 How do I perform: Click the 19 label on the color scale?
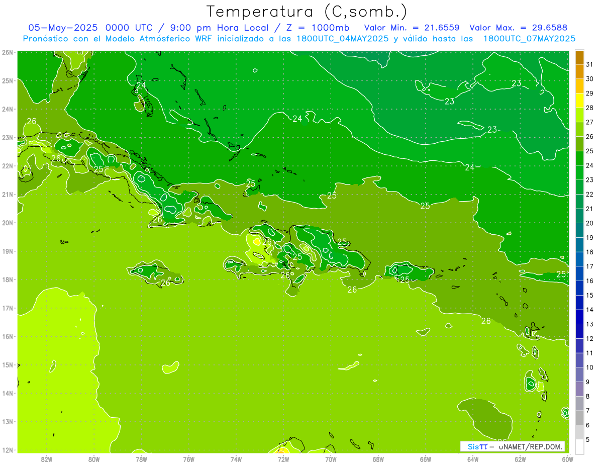point(590,237)
